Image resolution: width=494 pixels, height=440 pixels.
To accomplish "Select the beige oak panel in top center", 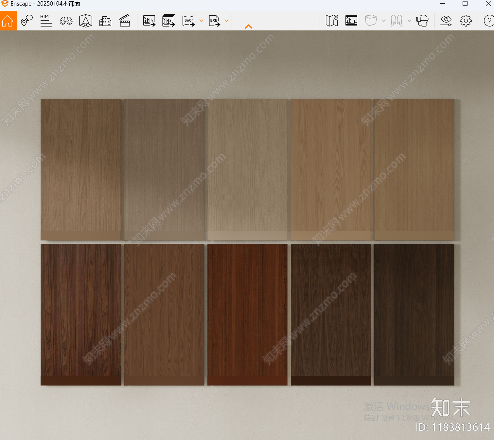I will click(x=247, y=169).
